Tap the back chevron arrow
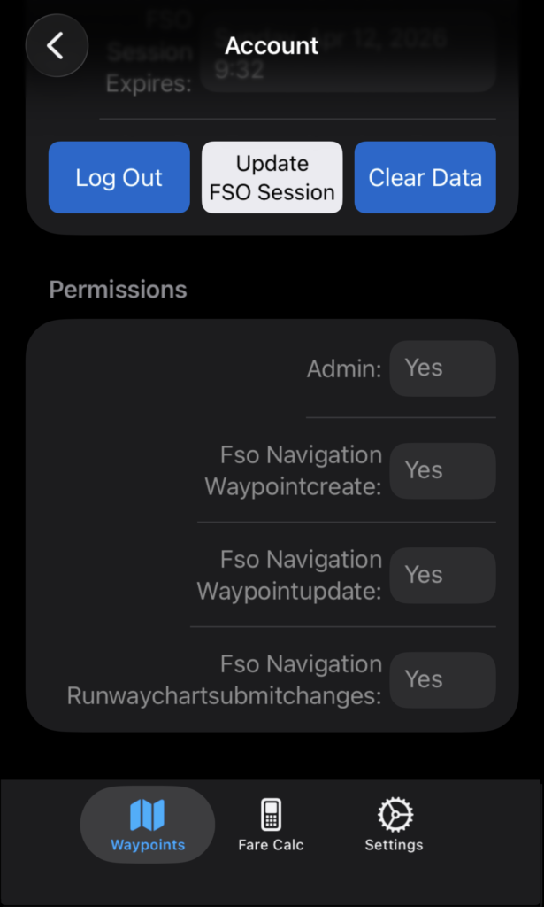 57,46
